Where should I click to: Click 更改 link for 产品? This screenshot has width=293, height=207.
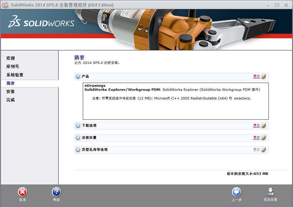coord(257,76)
